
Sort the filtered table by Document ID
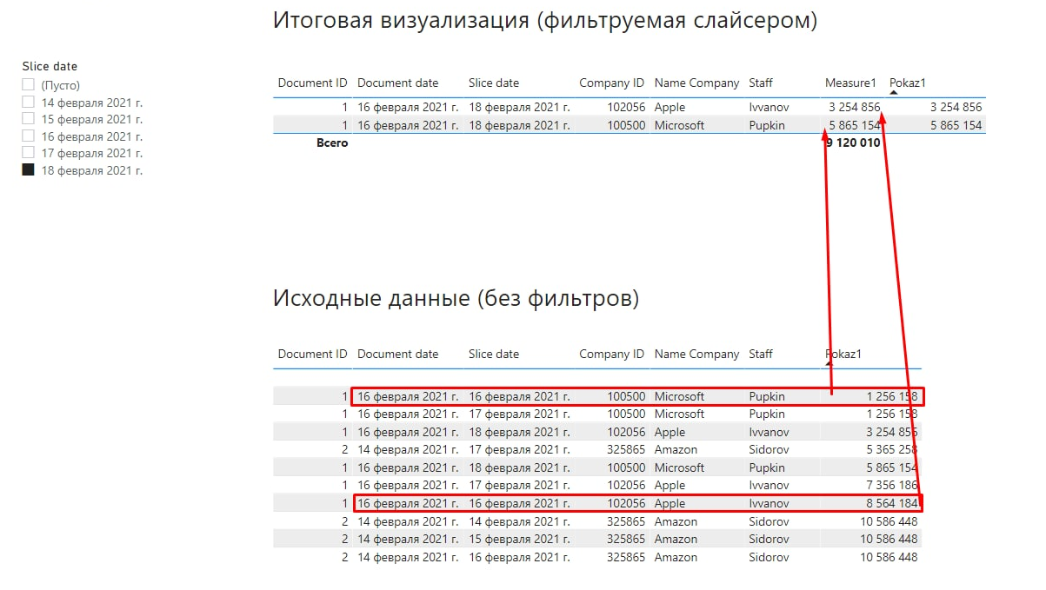(x=312, y=83)
